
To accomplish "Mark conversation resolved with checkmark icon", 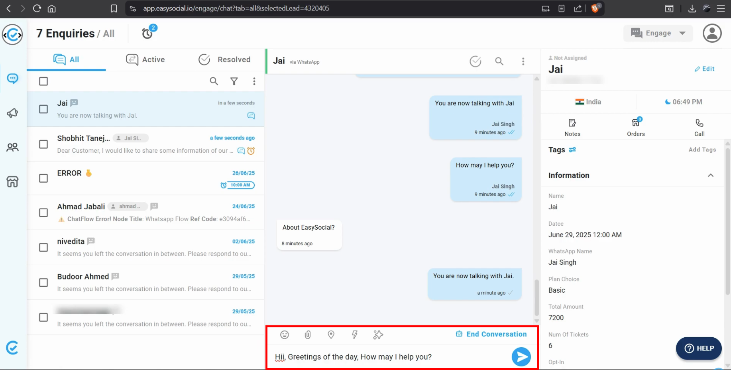I will coord(475,61).
